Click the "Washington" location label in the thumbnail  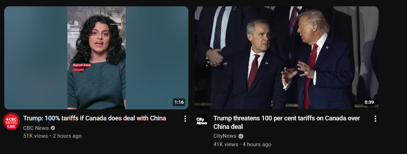[115, 24]
